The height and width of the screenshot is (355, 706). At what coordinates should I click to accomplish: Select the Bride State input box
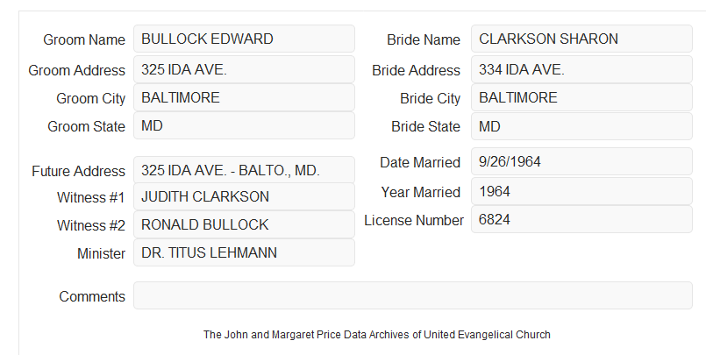coord(581,126)
